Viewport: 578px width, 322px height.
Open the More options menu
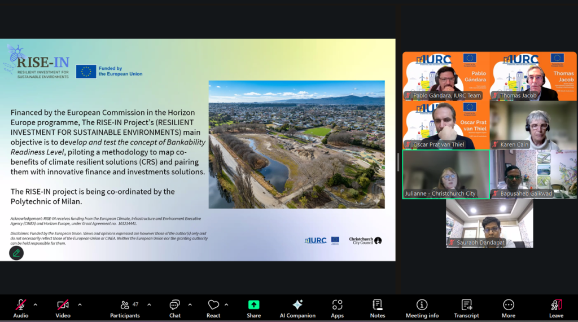508,307
